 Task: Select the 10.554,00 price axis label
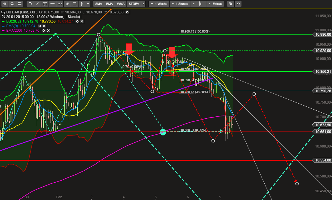click(x=323, y=160)
